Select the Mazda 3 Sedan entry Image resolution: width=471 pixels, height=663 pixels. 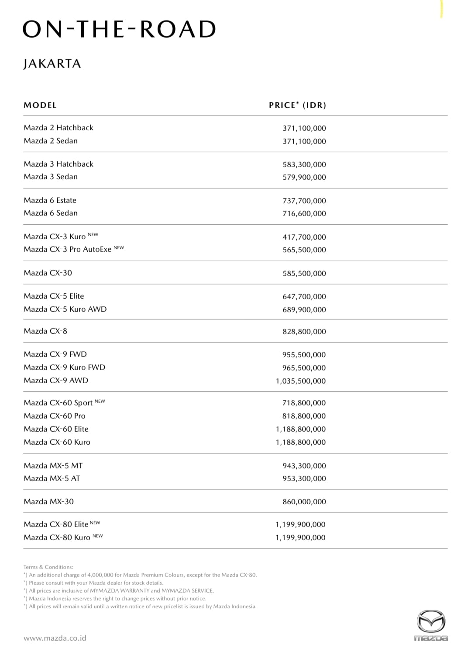pyautogui.click(x=51, y=177)
